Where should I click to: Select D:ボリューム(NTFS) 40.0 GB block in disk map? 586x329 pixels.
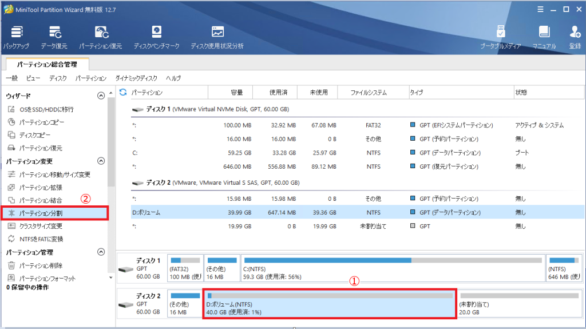click(329, 304)
